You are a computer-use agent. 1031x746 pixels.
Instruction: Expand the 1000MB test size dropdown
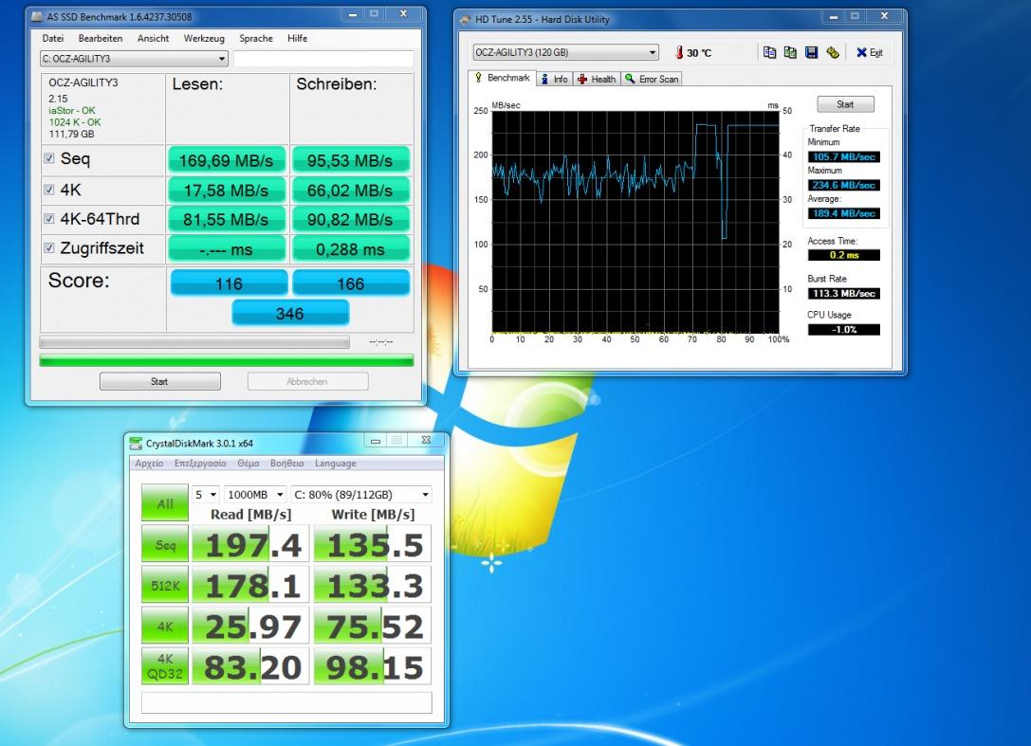pos(254,495)
